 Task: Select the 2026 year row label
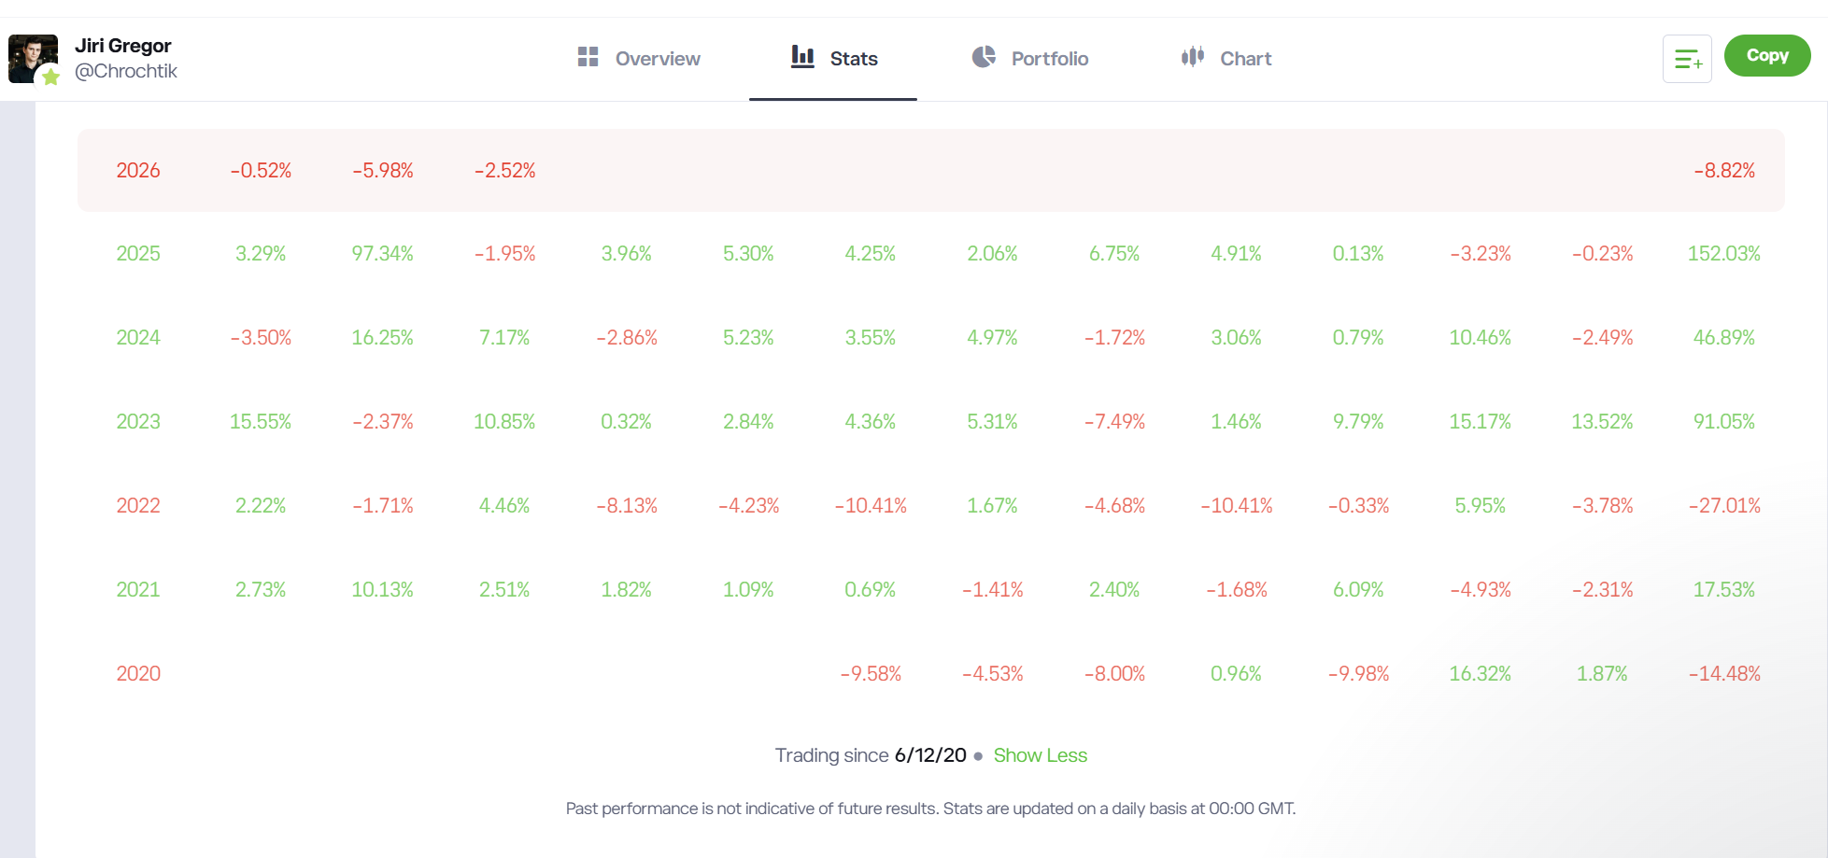[x=138, y=171]
